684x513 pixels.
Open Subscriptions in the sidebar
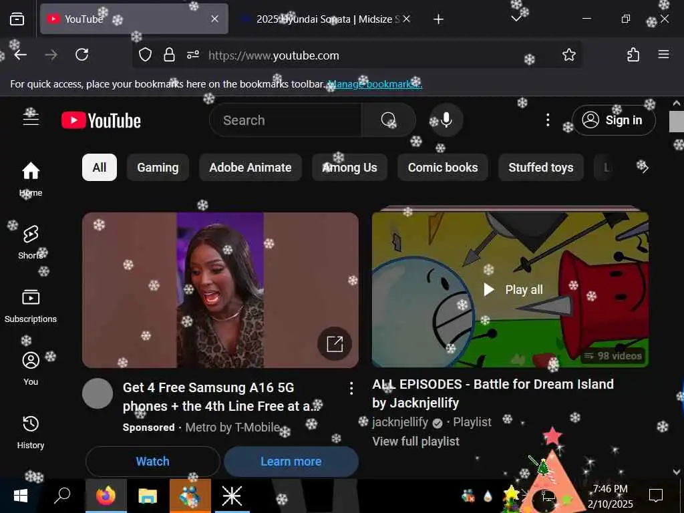pos(31,306)
